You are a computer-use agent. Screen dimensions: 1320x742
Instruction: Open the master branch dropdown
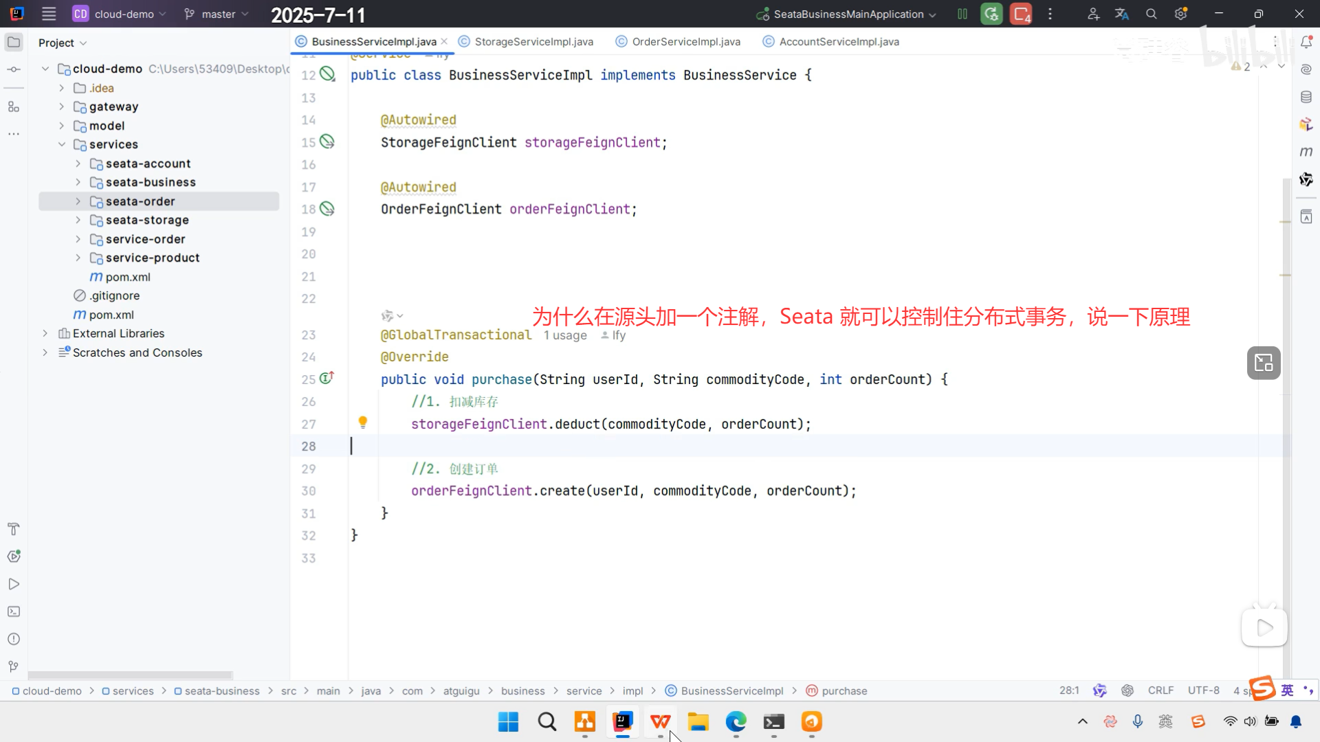217,14
